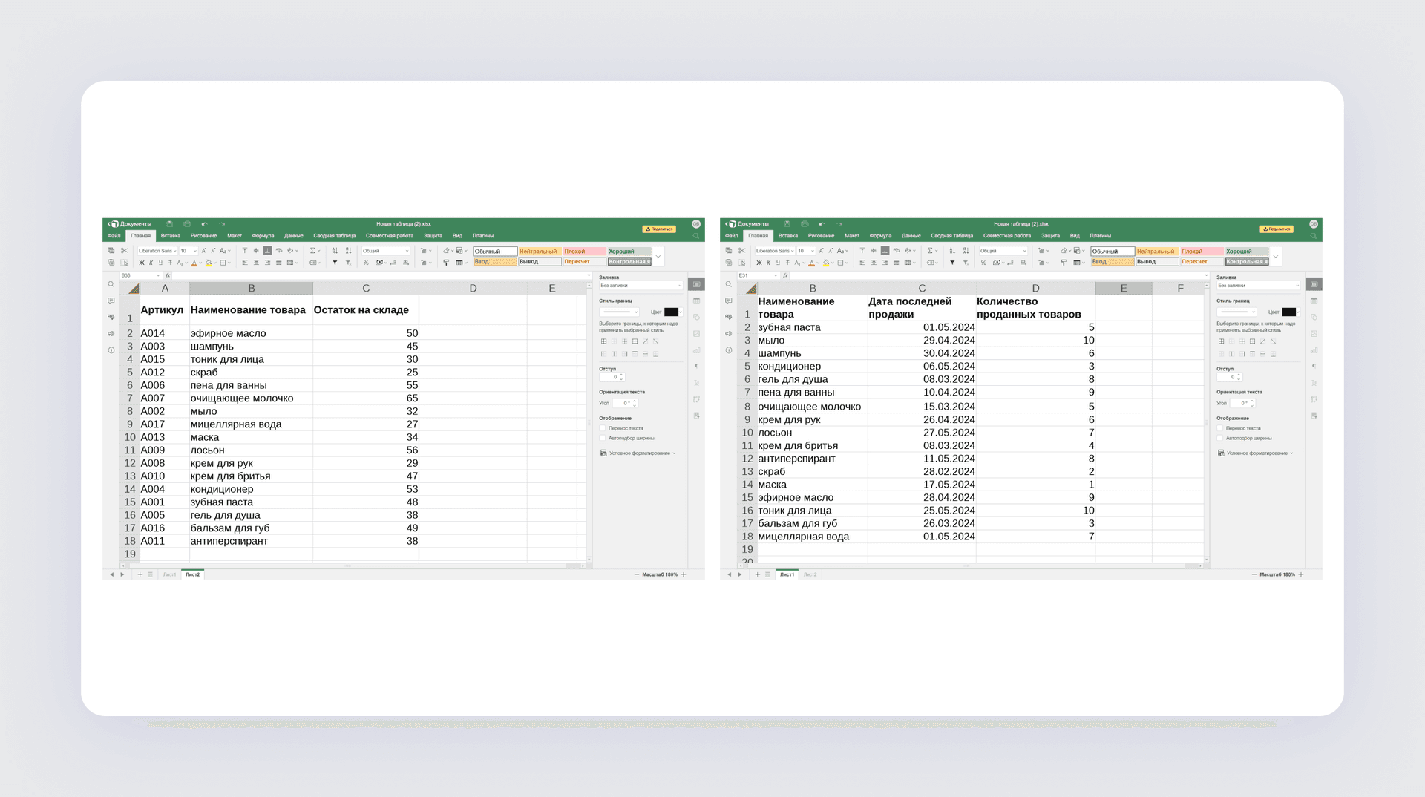Screen dimensions: 1425x797
Task: Expand Условное форматирование in right window
Action: tap(1256, 453)
